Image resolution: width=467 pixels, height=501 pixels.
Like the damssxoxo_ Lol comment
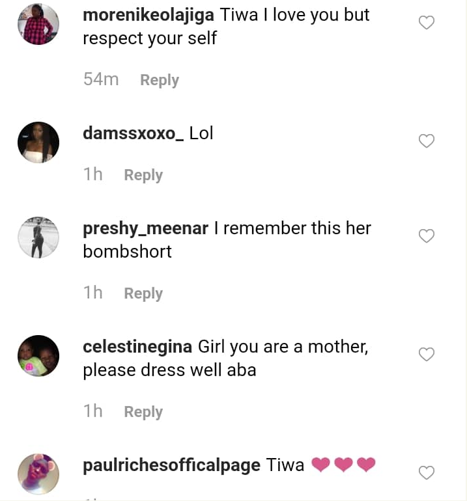click(426, 141)
